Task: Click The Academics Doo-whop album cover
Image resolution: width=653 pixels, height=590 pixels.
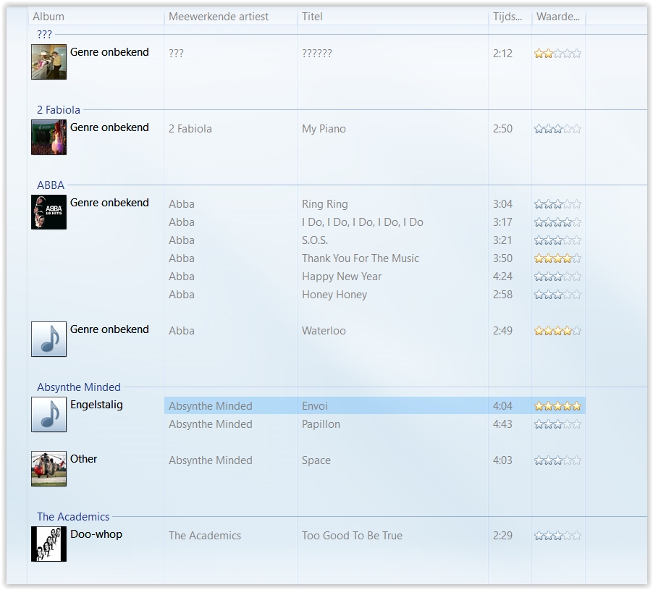Action: click(49, 544)
